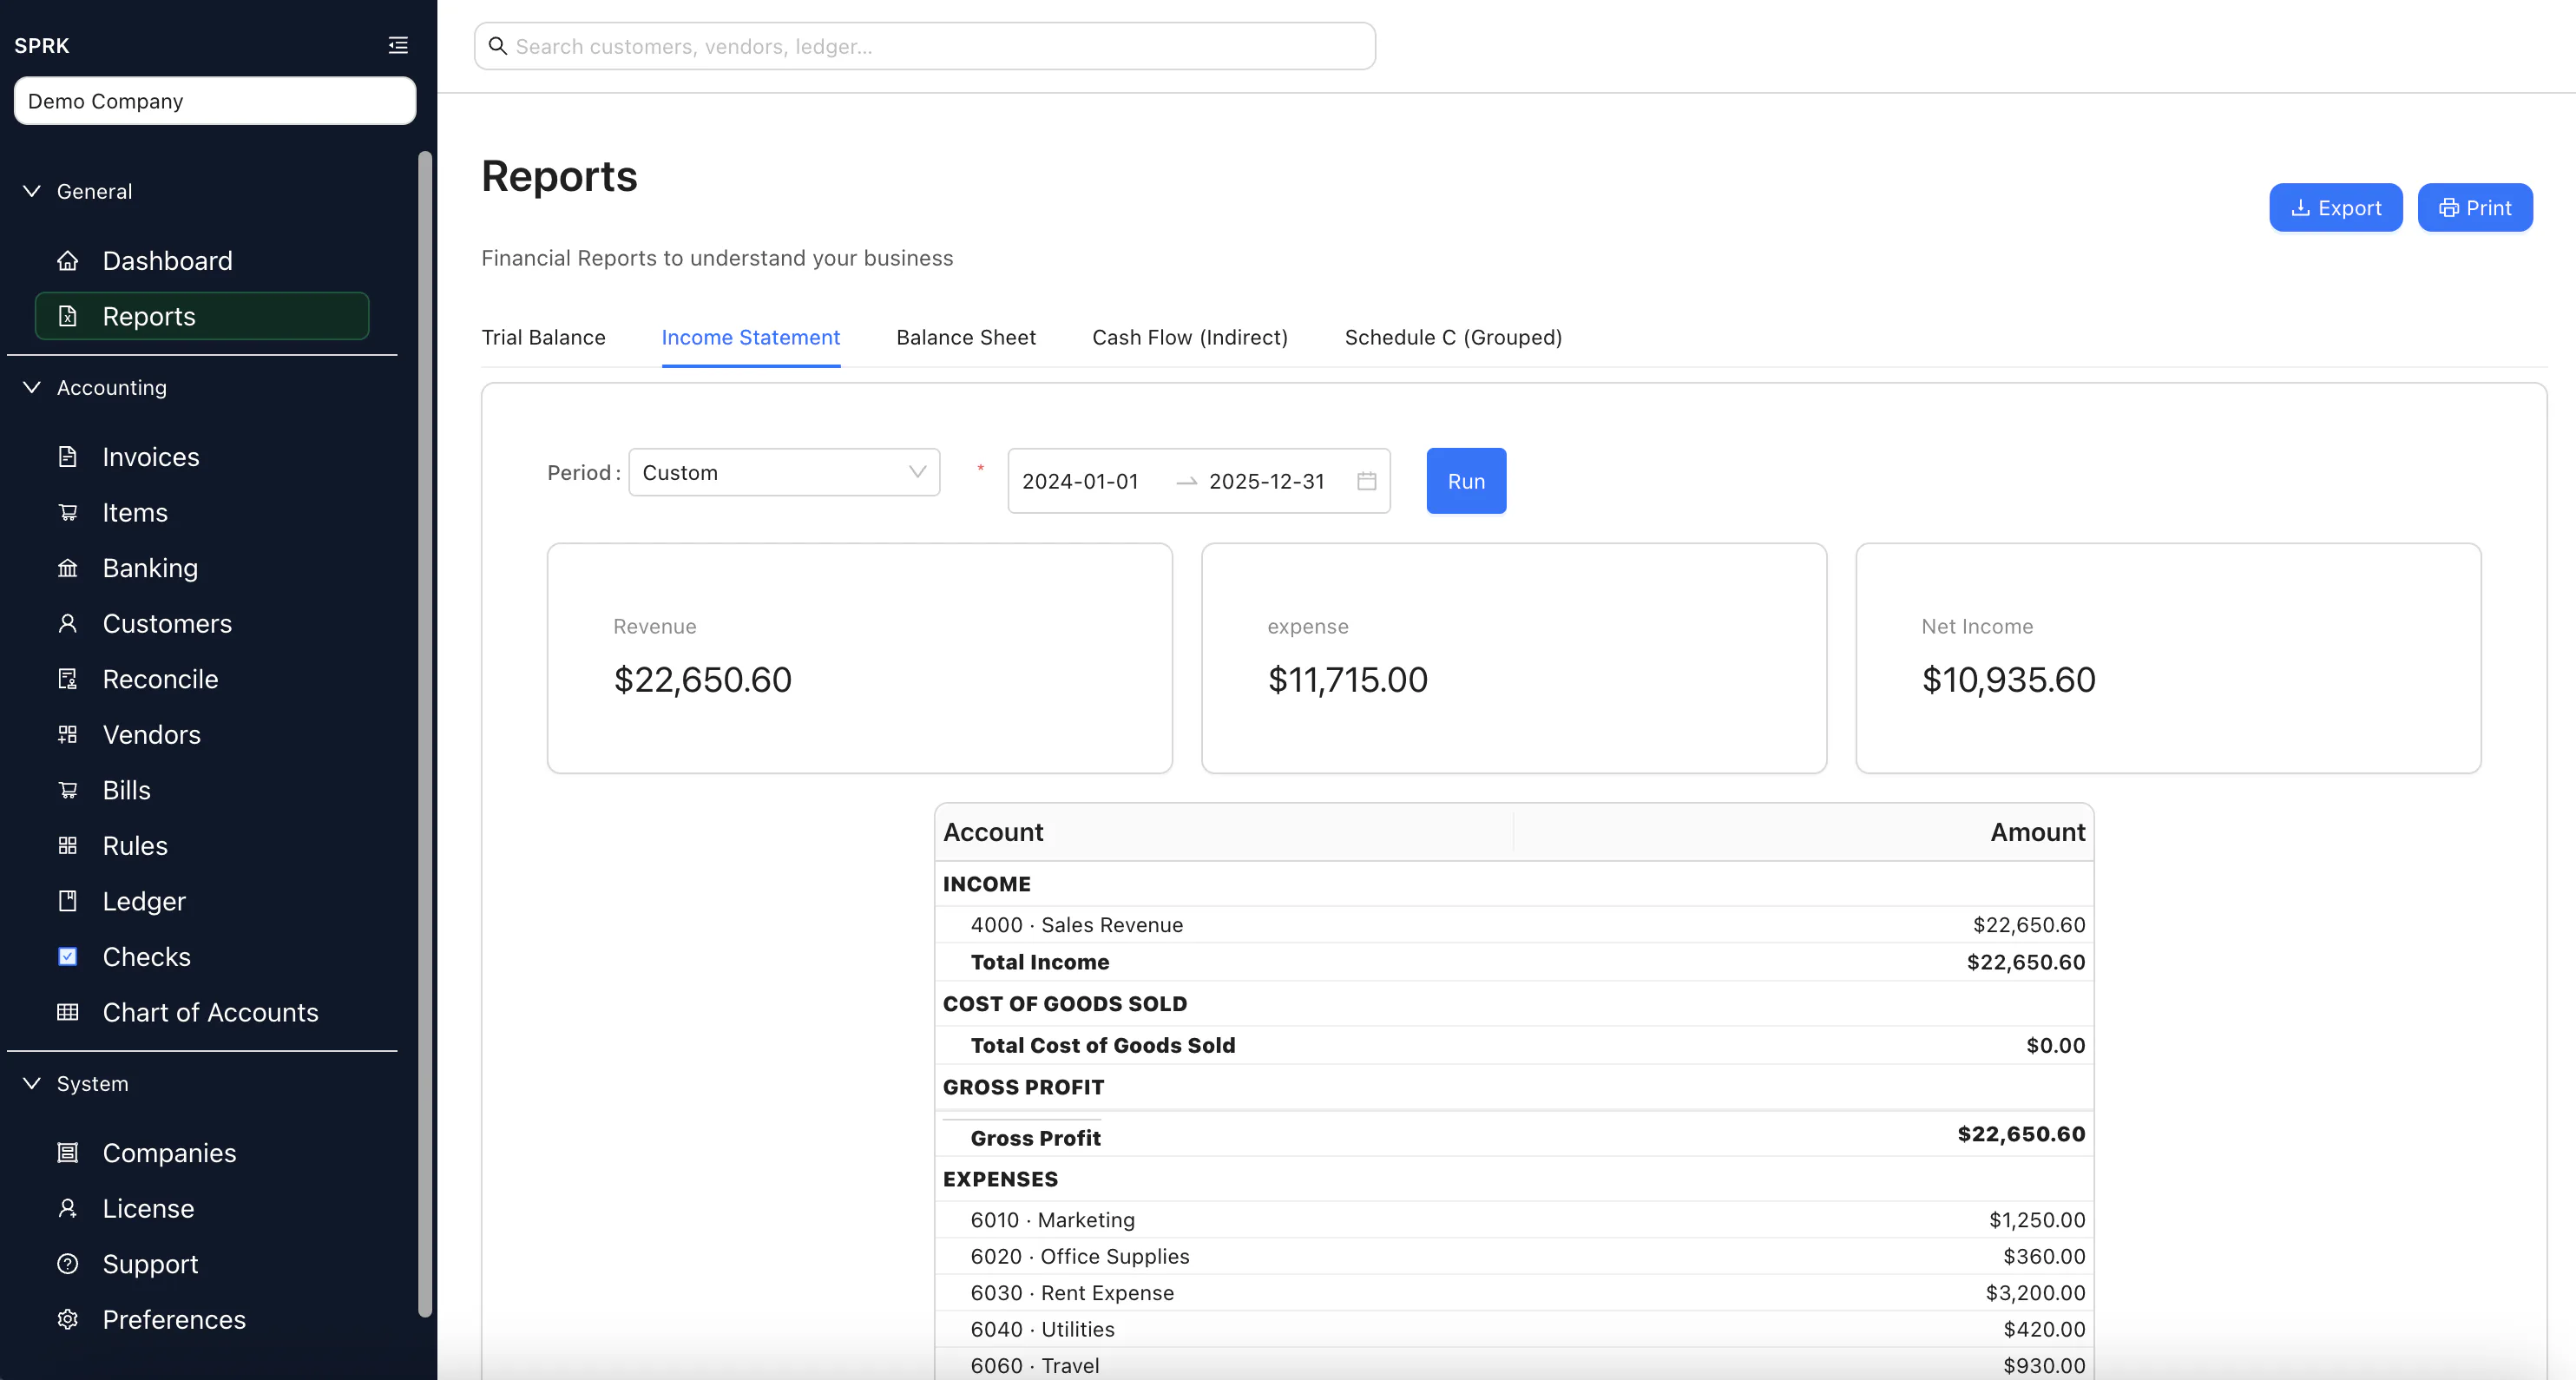Image resolution: width=2576 pixels, height=1380 pixels.
Task: Open the Balance Sheet tab
Action: click(x=965, y=338)
